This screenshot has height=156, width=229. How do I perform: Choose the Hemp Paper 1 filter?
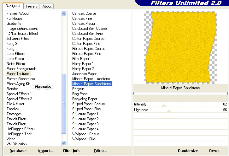click(x=83, y=64)
